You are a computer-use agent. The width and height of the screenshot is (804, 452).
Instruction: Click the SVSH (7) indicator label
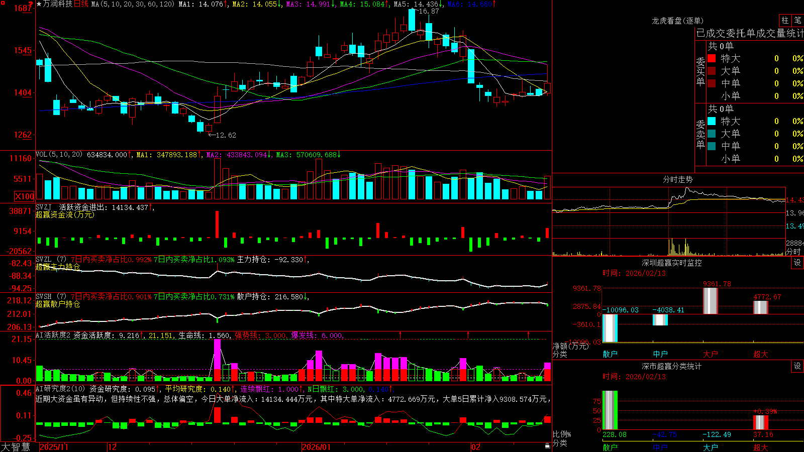click(x=51, y=297)
